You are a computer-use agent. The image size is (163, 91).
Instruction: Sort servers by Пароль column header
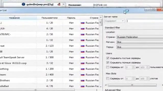pyautogui.click(x=71, y=18)
